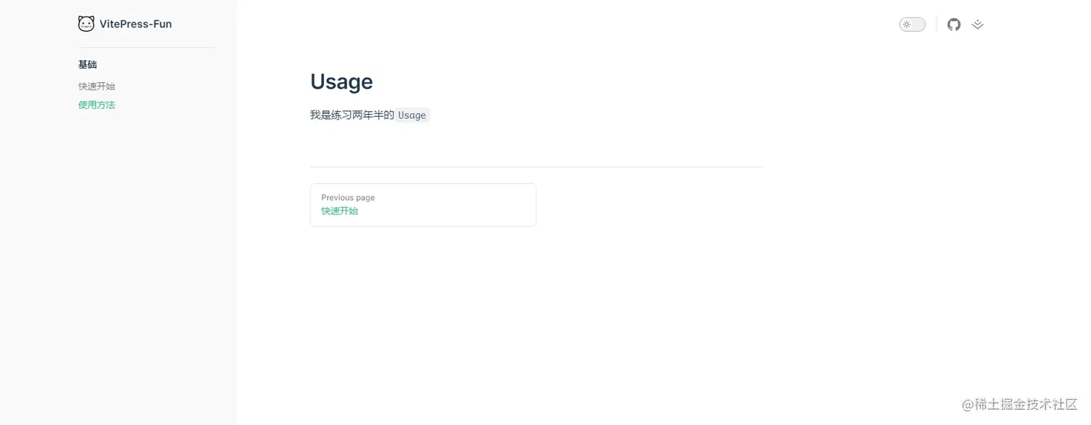Image resolution: width=1091 pixels, height=425 pixels.
Task: Go to VitePress-Fun site title
Action: pyautogui.click(x=136, y=24)
